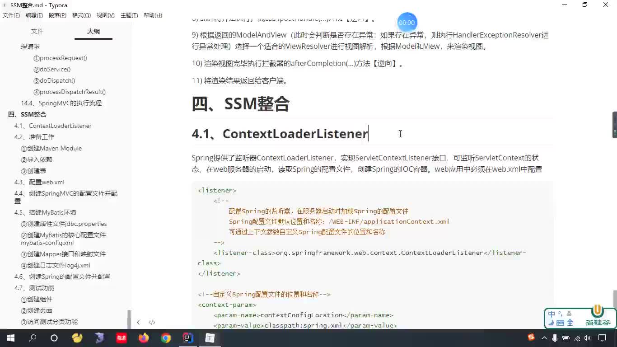Toggle moon icon on IME bar
Viewport: 617px width, 347px height.
551,323
